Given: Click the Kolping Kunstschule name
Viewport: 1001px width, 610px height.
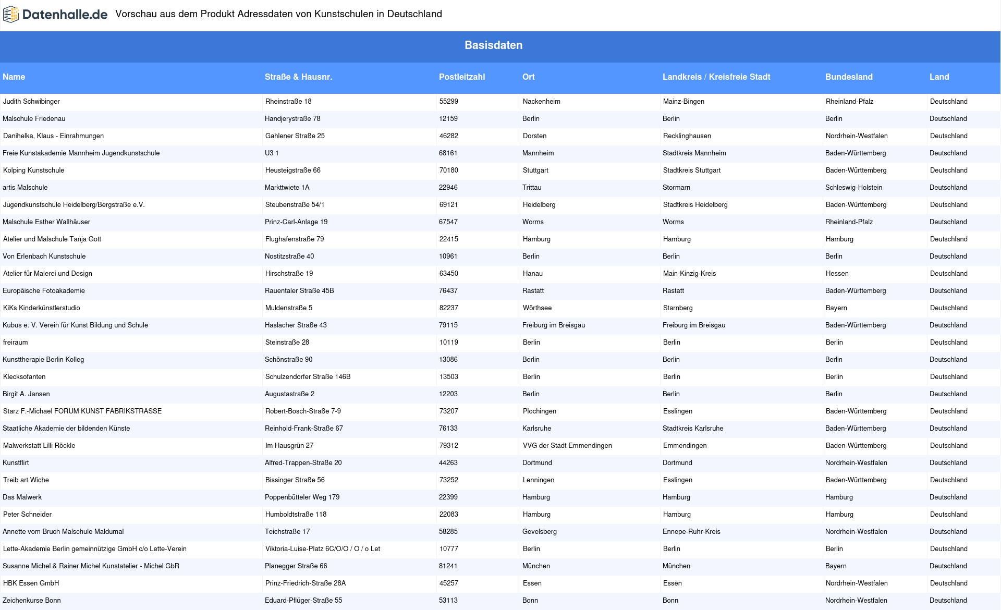Looking at the screenshot, I should [x=34, y=170].
